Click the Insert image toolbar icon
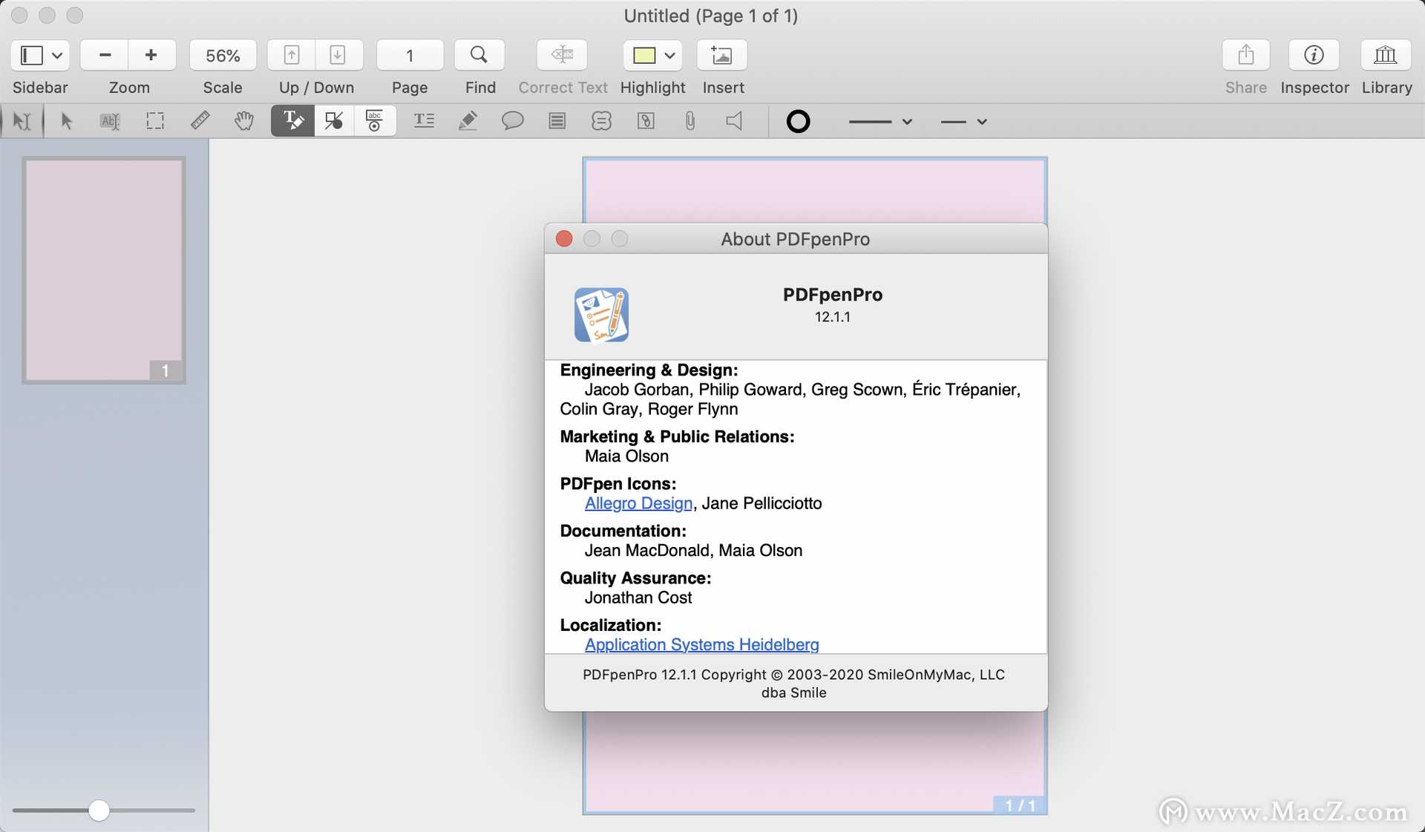Viewport: 1425px width, 832px height. [722, 55]
